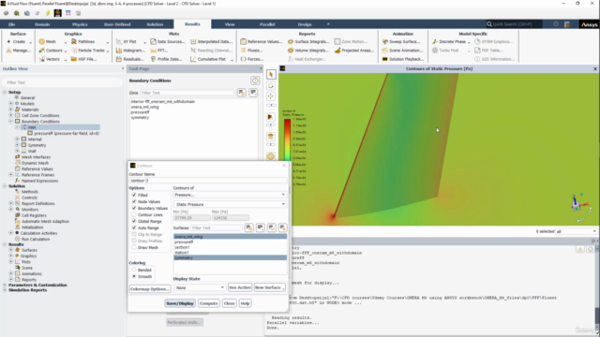Image resolution: width=600 pixels, height=337 pixels.
Task: Click the Boundary Conditions help icon
Action: tap(255, 81)
